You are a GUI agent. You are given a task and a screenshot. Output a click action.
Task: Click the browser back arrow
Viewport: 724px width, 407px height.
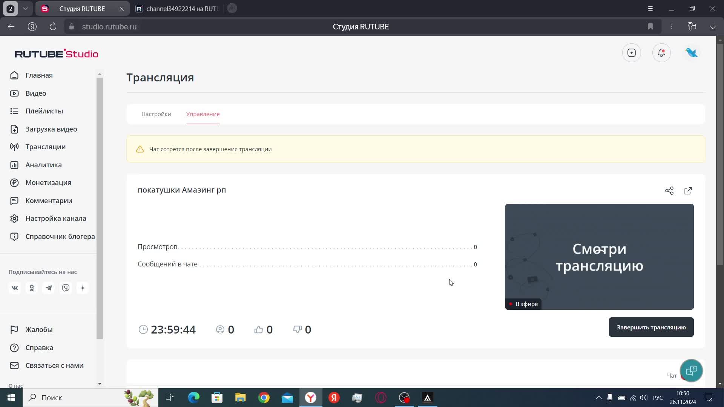pyautogui.click(x=11, y=26)
